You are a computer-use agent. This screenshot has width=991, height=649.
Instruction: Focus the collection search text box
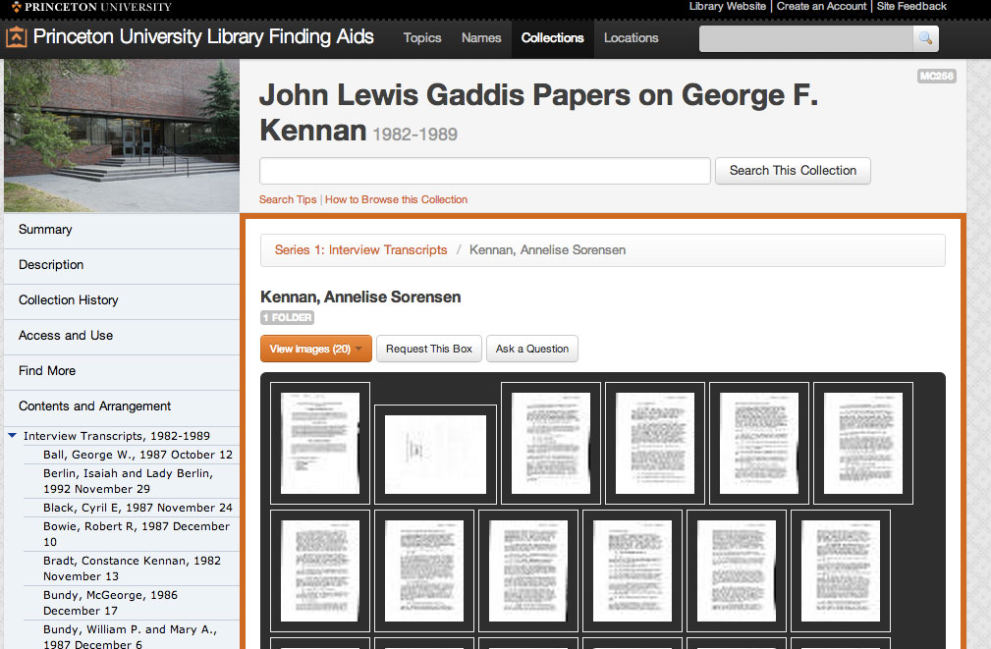(x=485, y=171)
